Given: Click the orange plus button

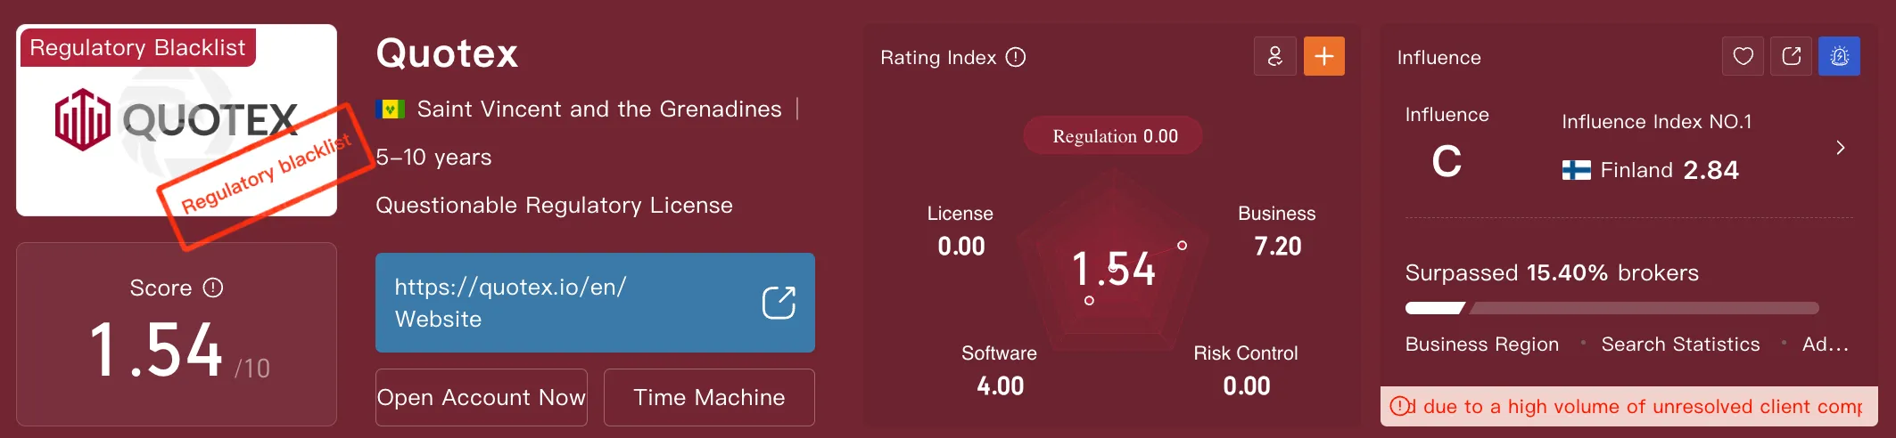Looking at the screenshot, I should point(1324,56).
